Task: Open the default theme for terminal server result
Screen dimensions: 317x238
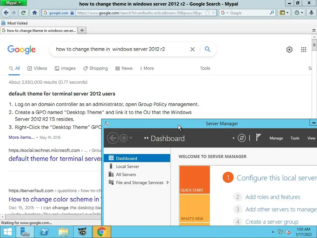Action: (x=55, y=159)
